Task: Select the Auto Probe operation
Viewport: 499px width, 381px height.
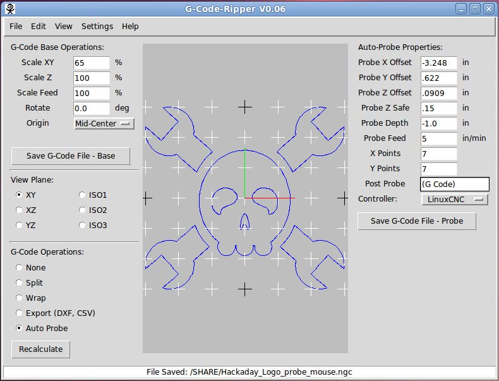Action: (x=19, y=328)
